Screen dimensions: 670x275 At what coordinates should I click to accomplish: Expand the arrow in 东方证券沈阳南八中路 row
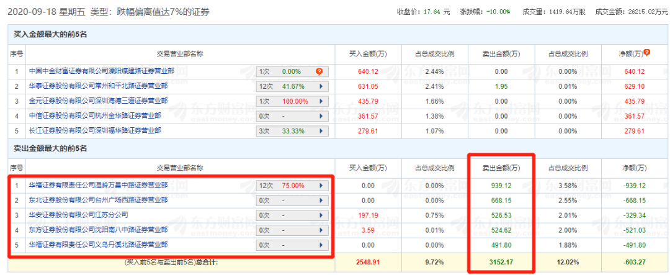coord(321,230)
